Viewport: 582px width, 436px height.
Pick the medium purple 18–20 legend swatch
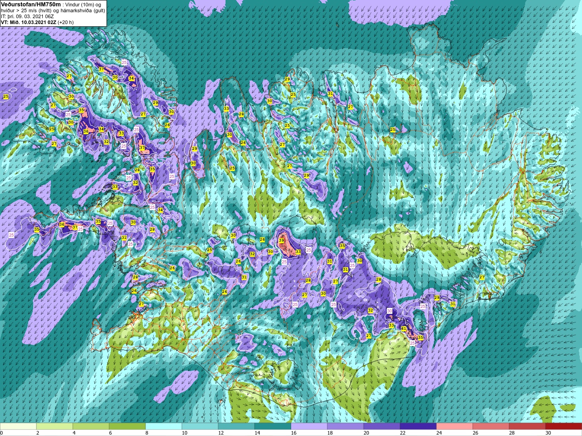click(x=346, y=426)
